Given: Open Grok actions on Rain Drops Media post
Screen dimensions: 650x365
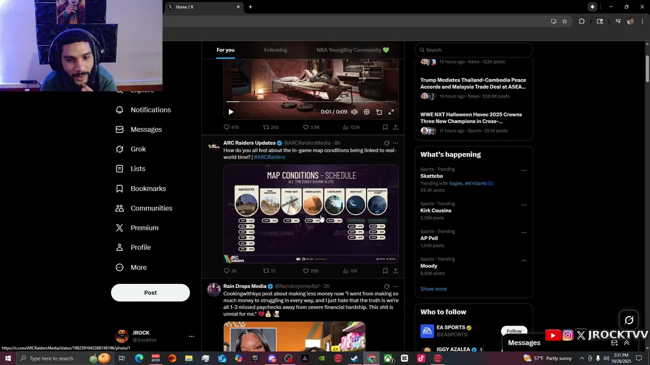Looking at the screenshot, I should click(386, 286).
